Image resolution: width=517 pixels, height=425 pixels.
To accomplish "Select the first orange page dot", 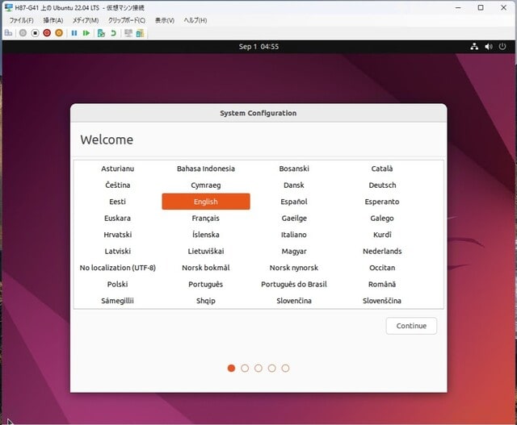I will coord(231,368).
